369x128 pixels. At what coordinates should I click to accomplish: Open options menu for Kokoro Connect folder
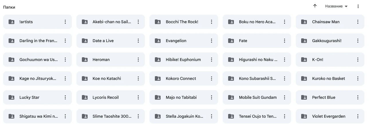(x=212, y=78)
